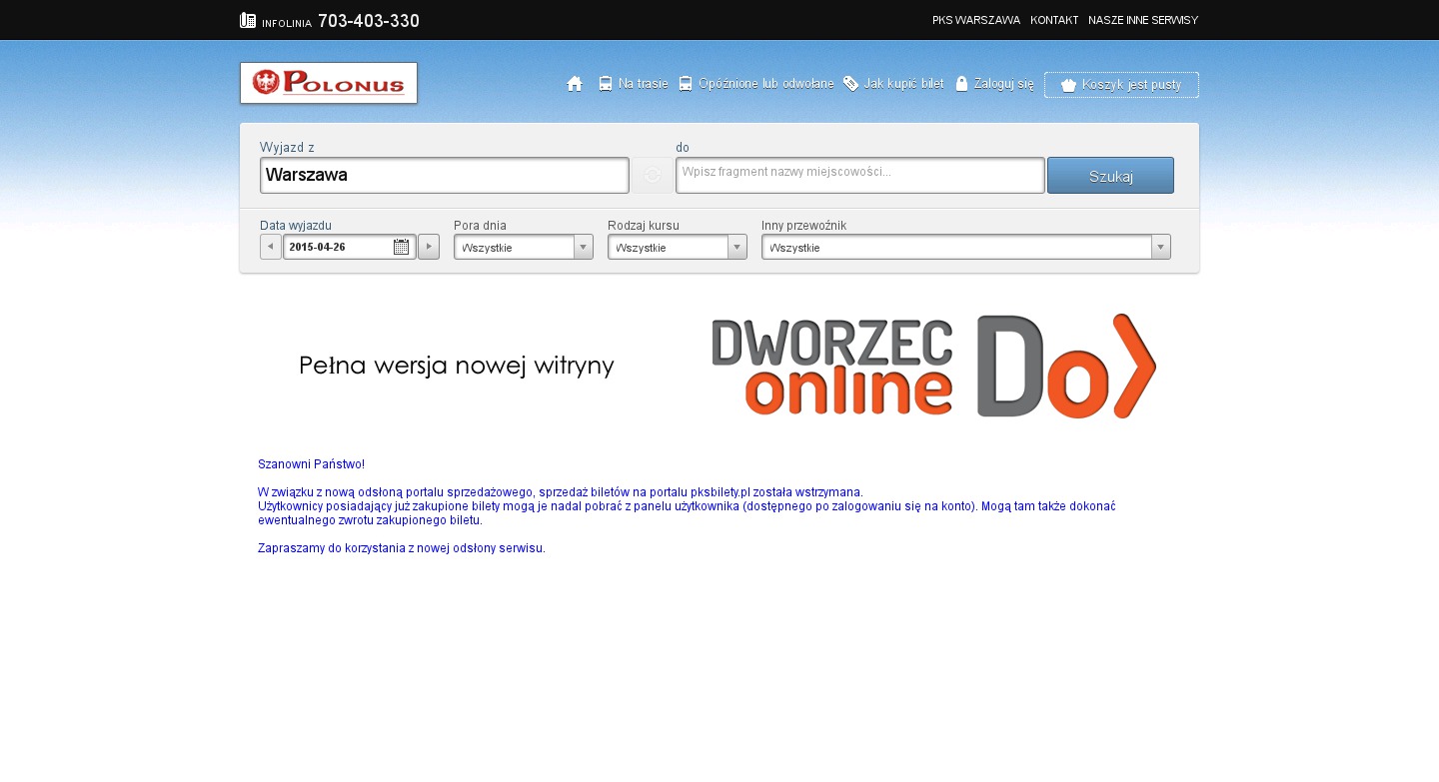Go to previous departure date arrow
The height and width of the screenshot is (782, 1439).
click(270, 247)
